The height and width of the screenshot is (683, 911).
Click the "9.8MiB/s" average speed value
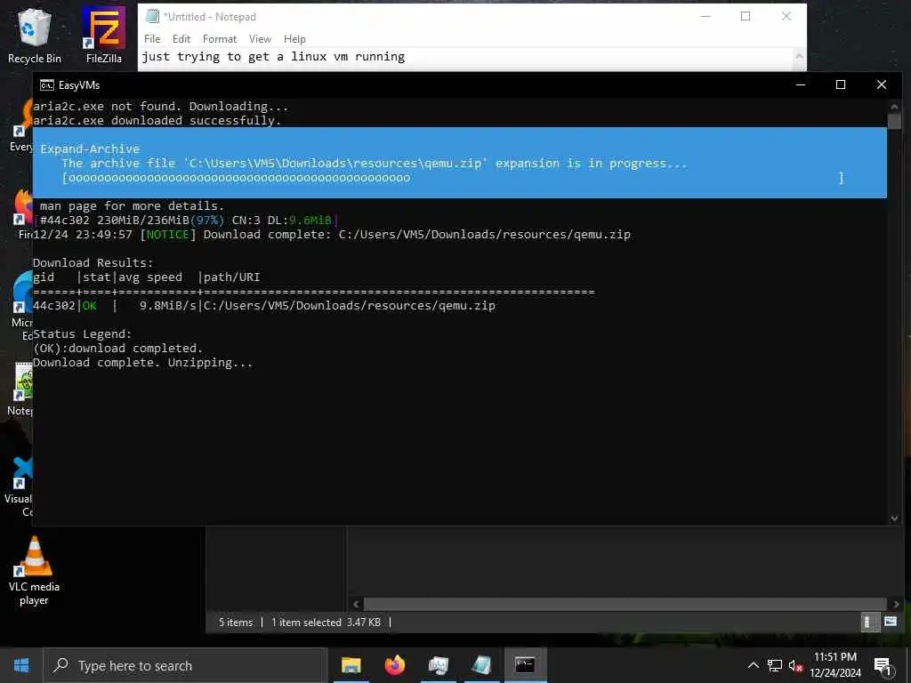click(x=168, y=306)
